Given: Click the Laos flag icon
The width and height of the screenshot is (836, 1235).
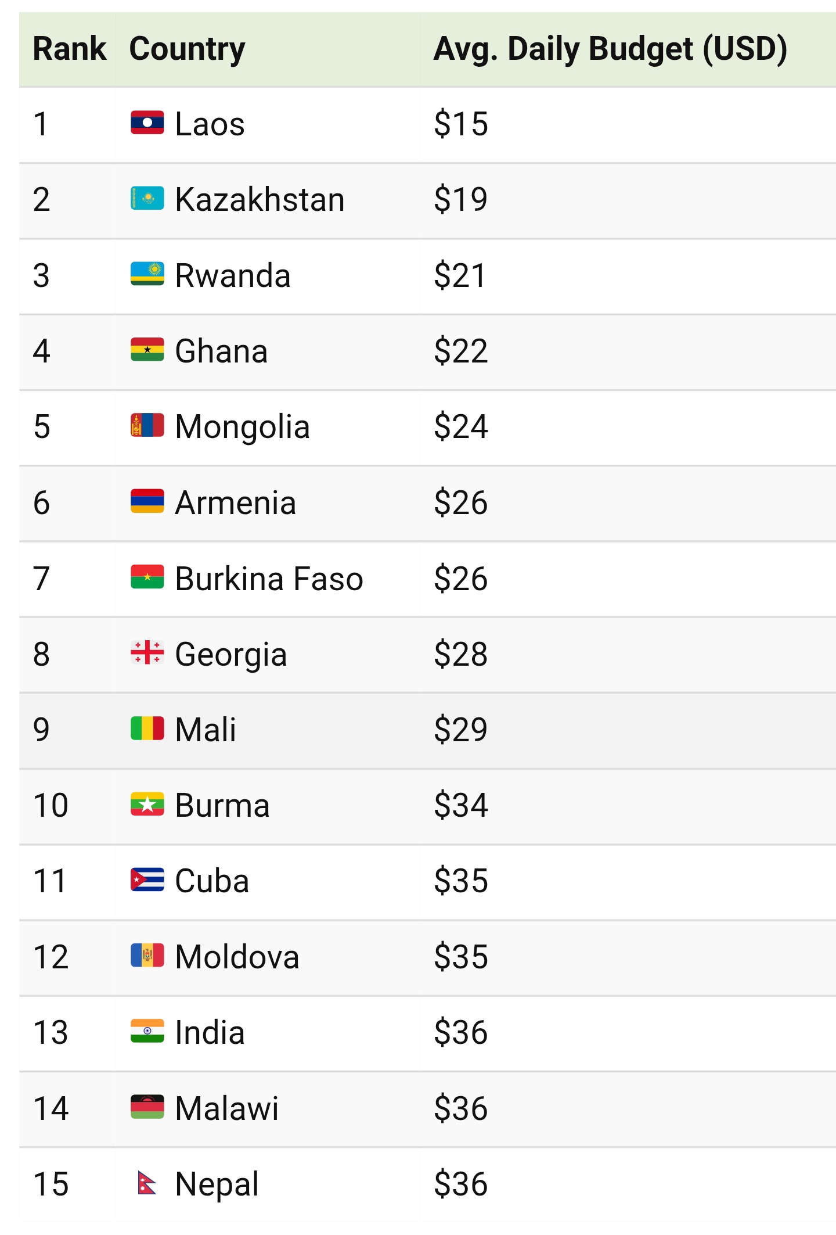Looking at the screenshot, I should click(147, 123).
